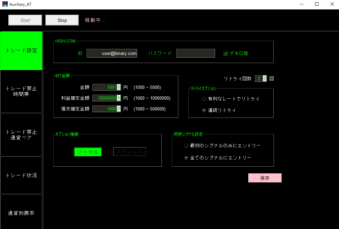Click the (1000 ~ 5000) range text
This screenshot has width=339, height=229.
[x=147, y=87]
